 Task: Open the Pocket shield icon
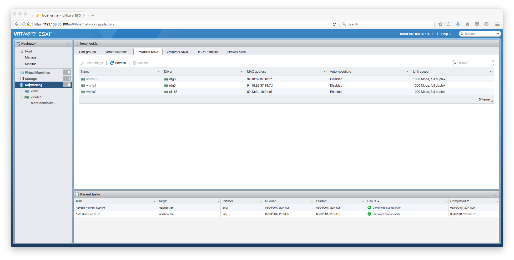pyautogui.click(x=477, y=24)
